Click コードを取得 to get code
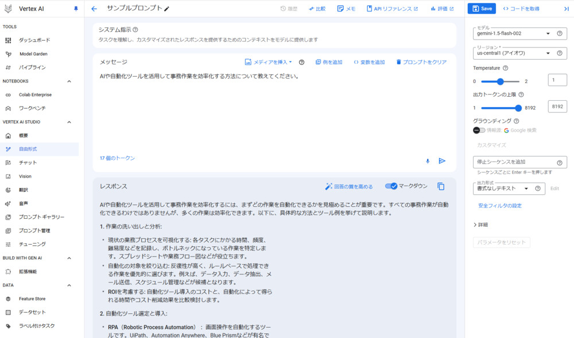574x338 pixels. point(521,9)
